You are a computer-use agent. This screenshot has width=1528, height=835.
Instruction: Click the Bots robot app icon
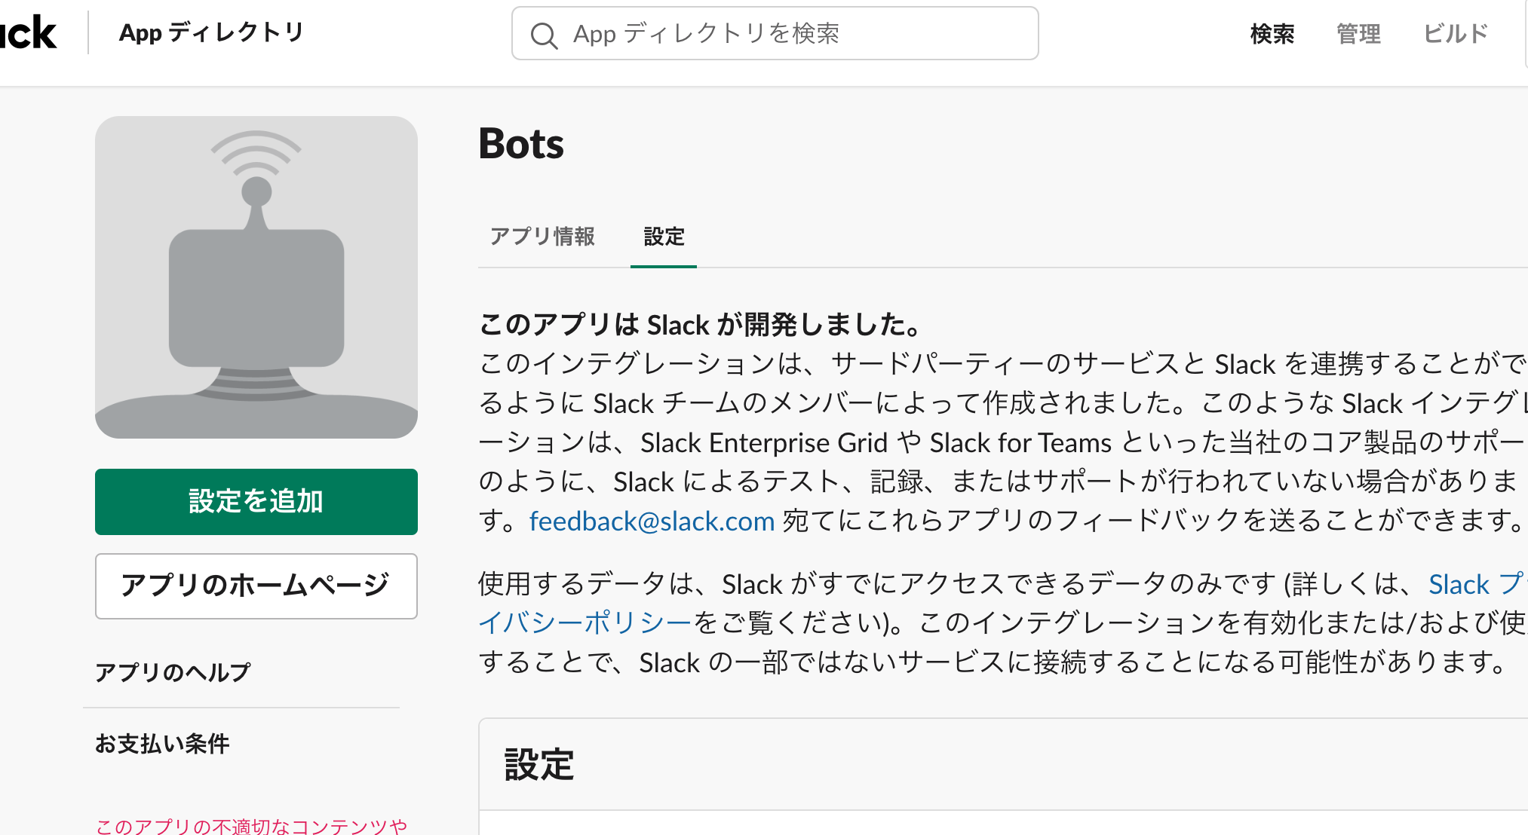click(x=256, y=277)
